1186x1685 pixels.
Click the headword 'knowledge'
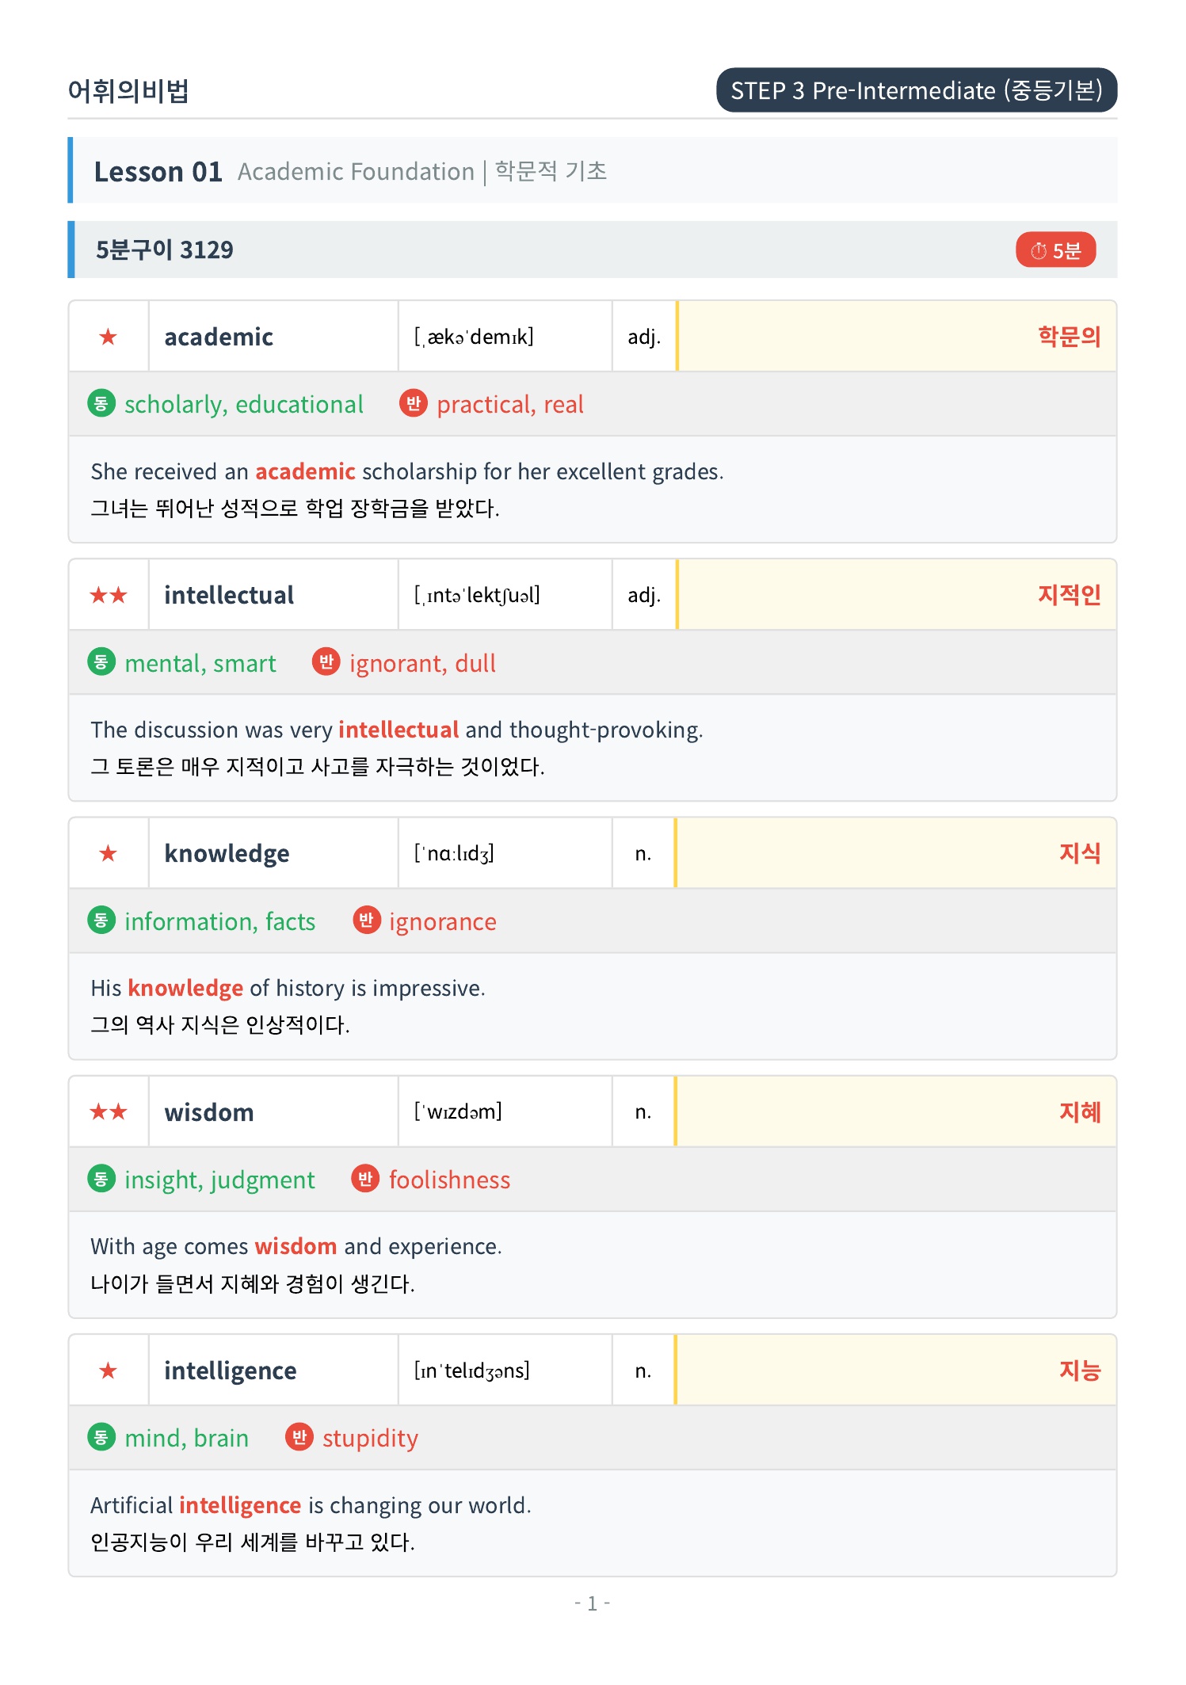pos(227,854)
